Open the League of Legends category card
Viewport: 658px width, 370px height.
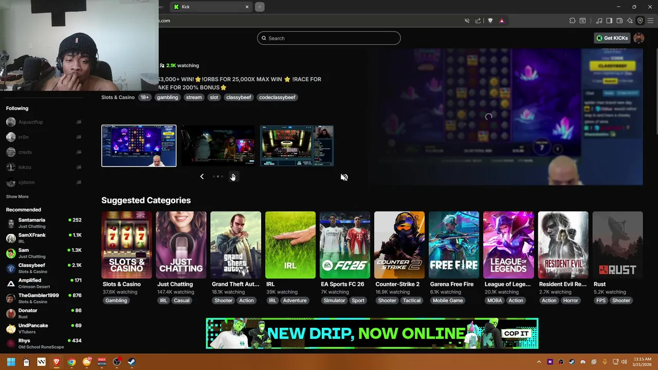508,245
